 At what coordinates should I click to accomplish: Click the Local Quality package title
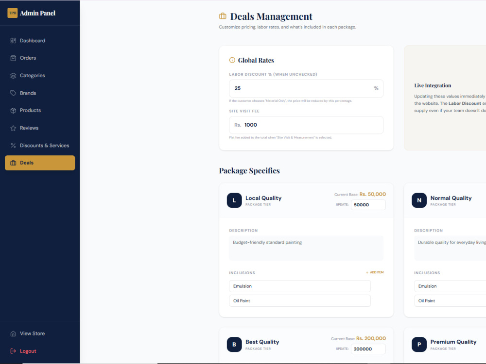click(263, 198)
